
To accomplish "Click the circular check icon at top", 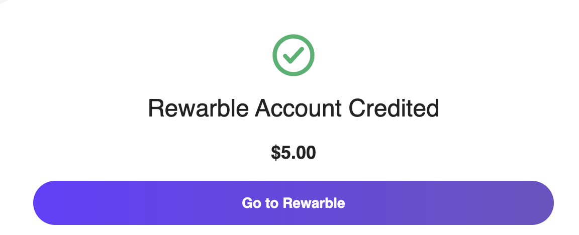I will pyautogui.click(x=293, y=55).
